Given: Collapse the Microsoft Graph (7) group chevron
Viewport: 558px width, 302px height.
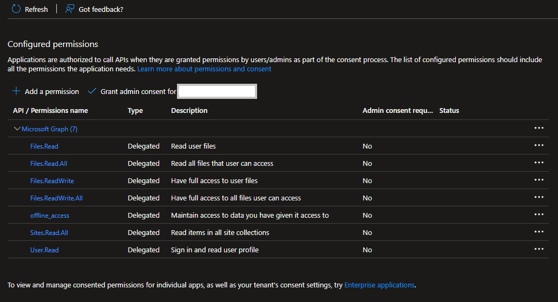Looking at the screenshot, I should point(17,129).
